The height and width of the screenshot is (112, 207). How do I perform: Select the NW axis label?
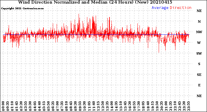coord(199,32)
